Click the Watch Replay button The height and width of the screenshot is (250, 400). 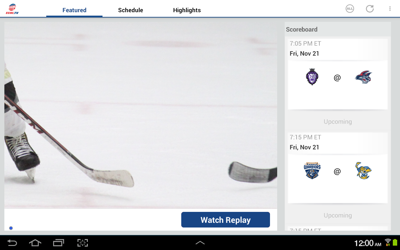point(226,220)
